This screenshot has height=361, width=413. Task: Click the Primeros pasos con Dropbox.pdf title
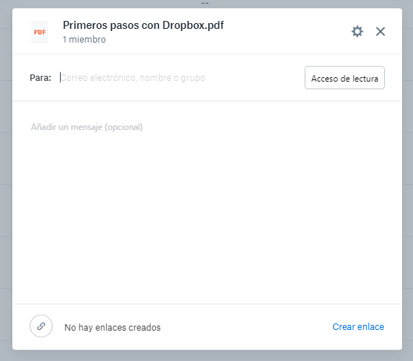pyautogui.click(x=143, y=25)
